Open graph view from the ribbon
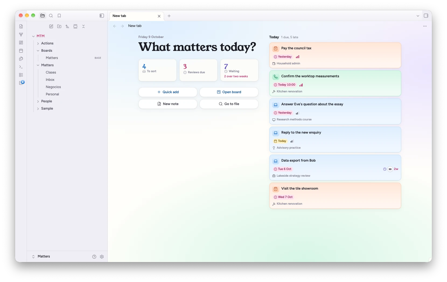The image size is (447, 282). tap(21, 34)
